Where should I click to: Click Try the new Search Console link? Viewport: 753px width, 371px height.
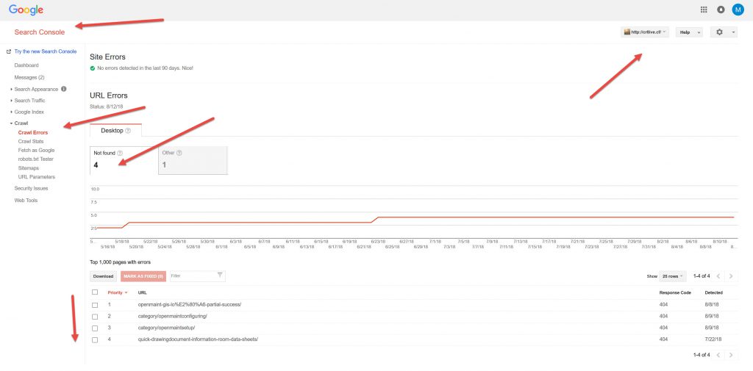(x=45, y=51)
